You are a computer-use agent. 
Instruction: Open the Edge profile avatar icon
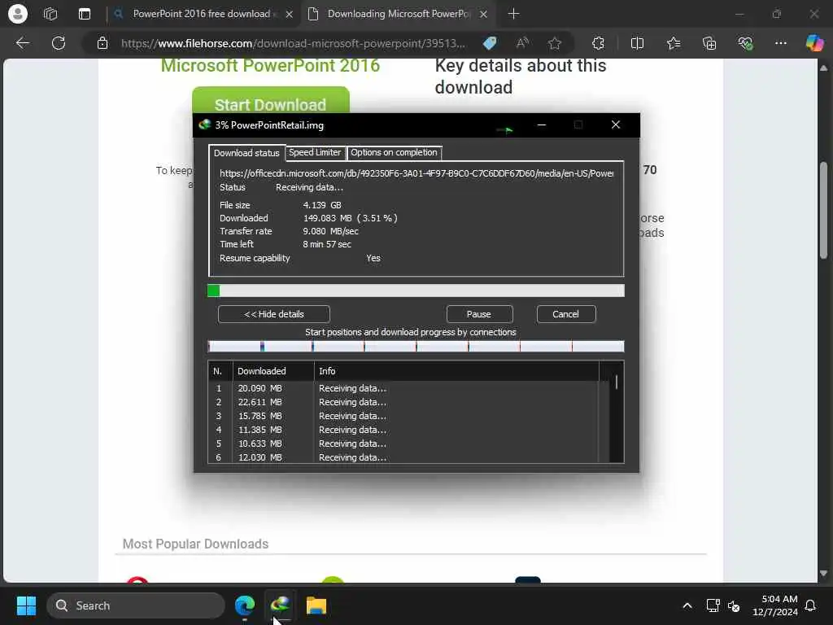point(18,14)
